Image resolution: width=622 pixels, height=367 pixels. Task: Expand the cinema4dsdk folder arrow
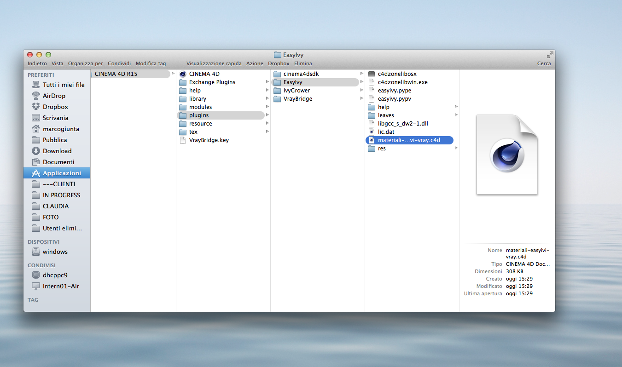point(362,74)
